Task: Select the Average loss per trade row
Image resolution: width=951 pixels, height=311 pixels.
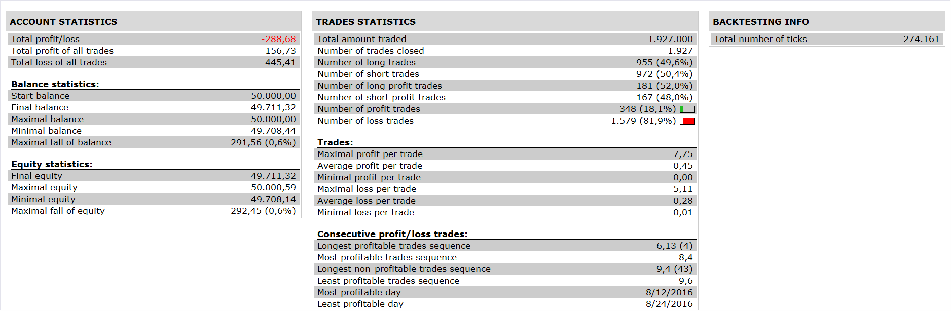Action: [505, 201]
